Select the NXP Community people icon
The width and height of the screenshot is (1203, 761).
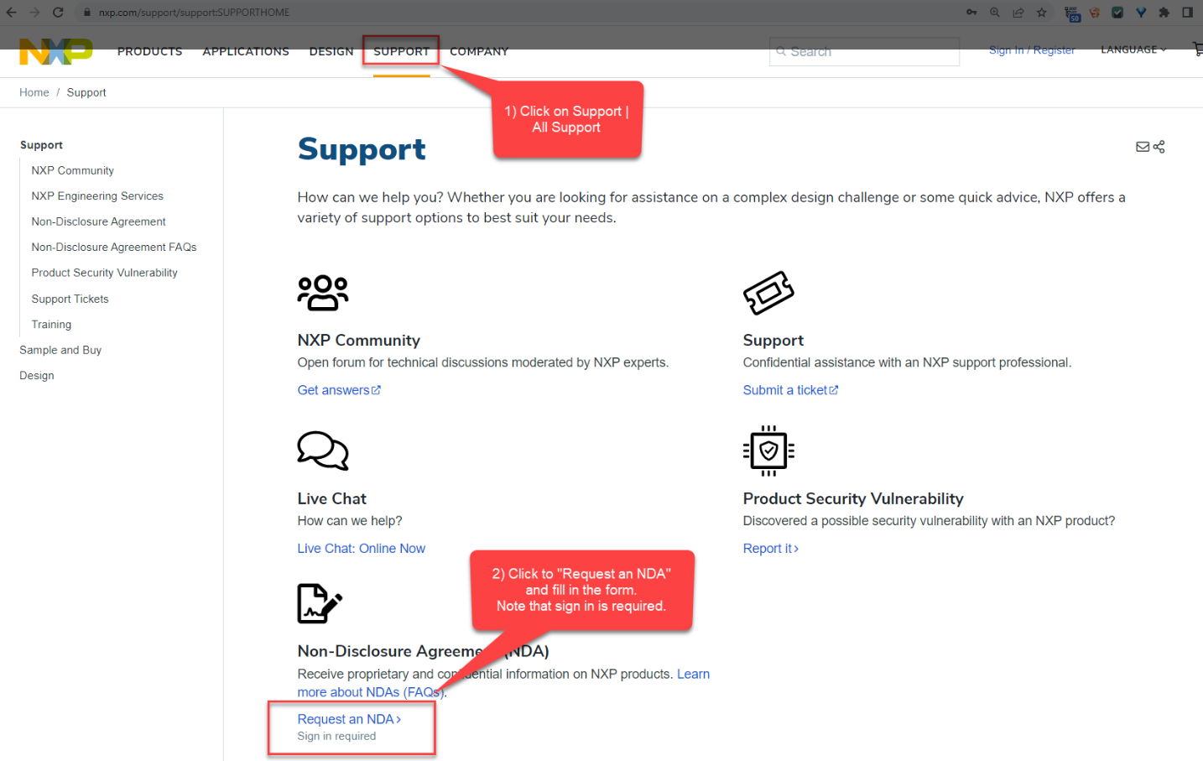pos(323,292)
